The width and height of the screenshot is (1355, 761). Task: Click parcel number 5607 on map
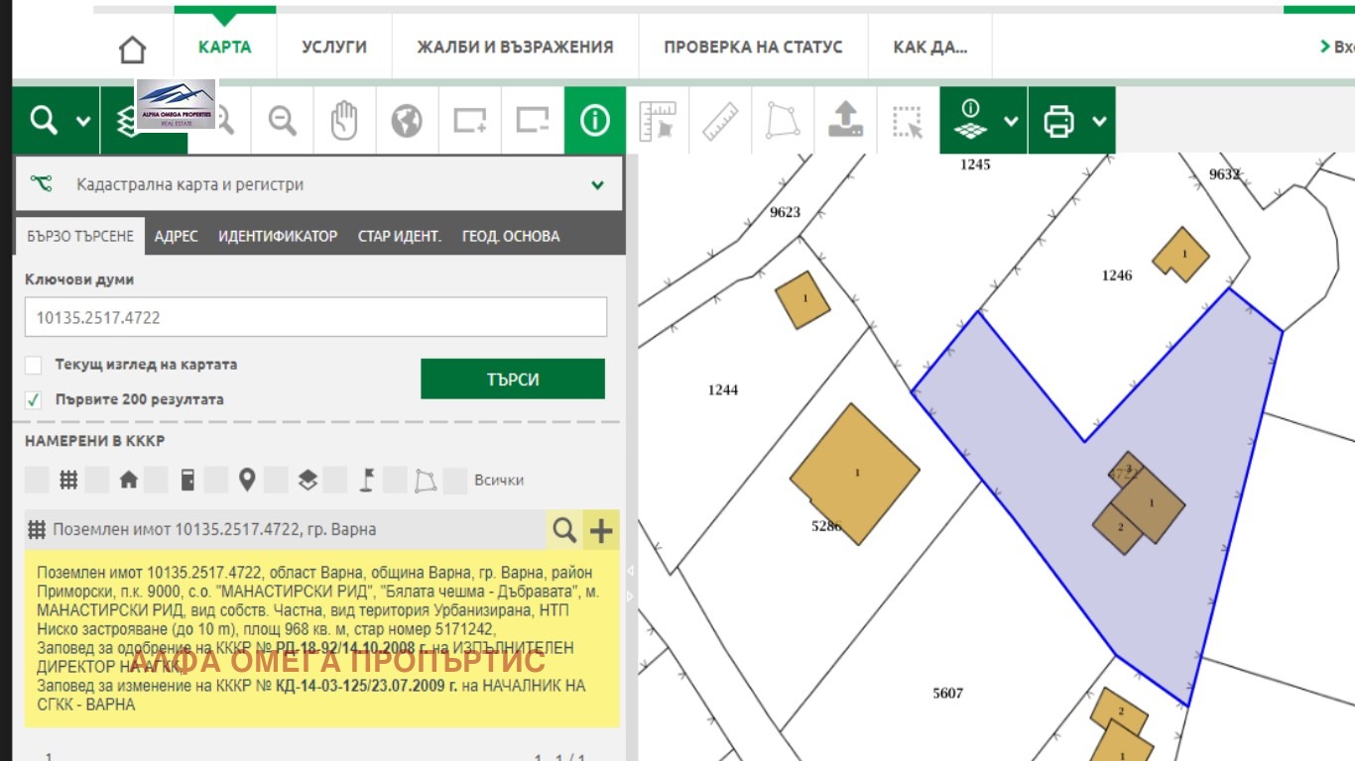[x=948, y=693]
